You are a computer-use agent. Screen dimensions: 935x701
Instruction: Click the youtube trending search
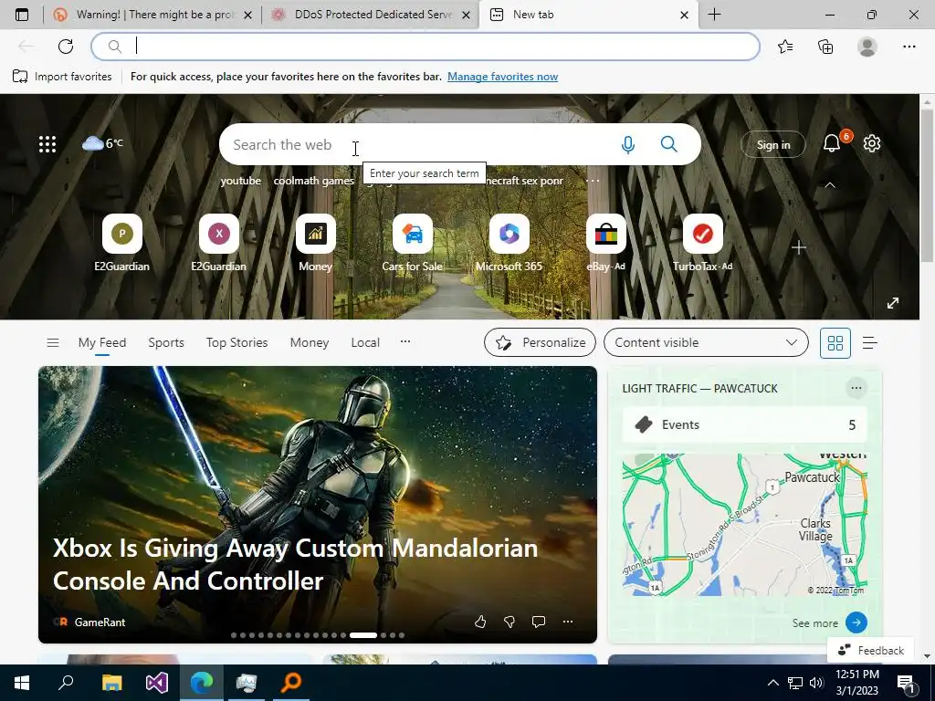click(240, 181)
